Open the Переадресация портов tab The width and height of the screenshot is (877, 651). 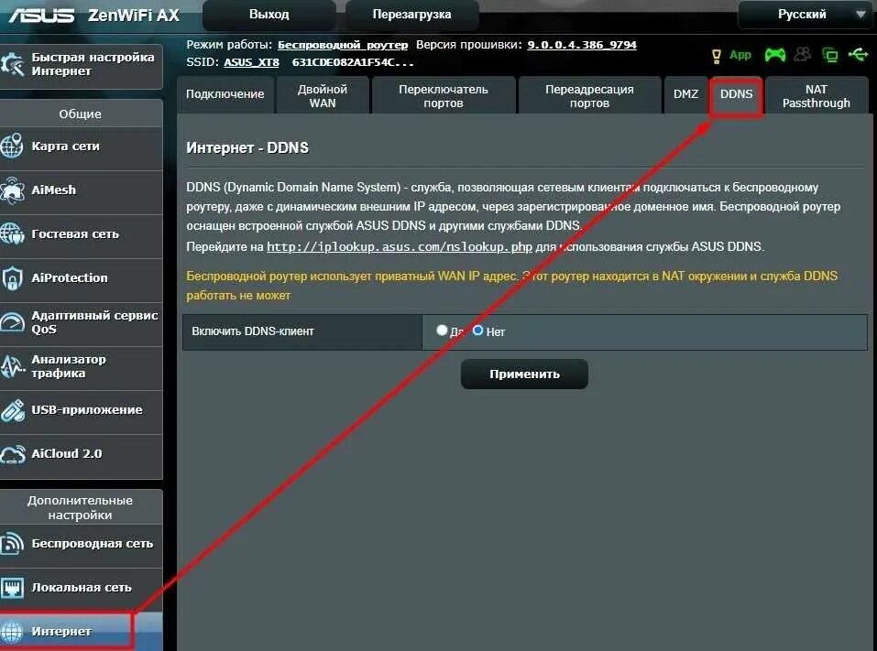pos(589,95)
